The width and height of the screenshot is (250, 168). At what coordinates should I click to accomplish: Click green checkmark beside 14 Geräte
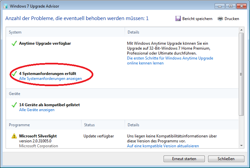(14, 105)
